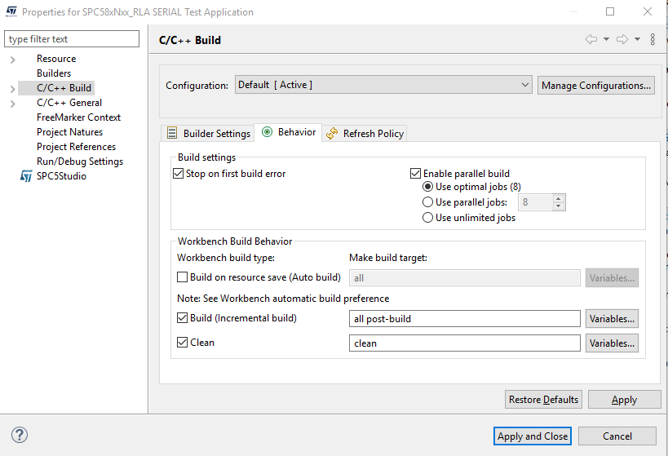
Task: Click the Apply button
Action: pos(624,400)
